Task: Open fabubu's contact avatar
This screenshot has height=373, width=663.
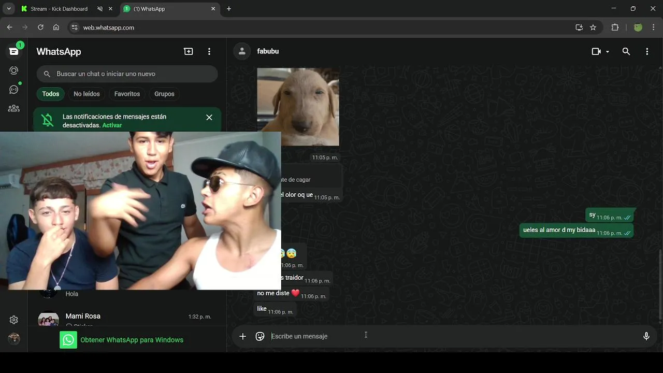Action: pos(241,51)
